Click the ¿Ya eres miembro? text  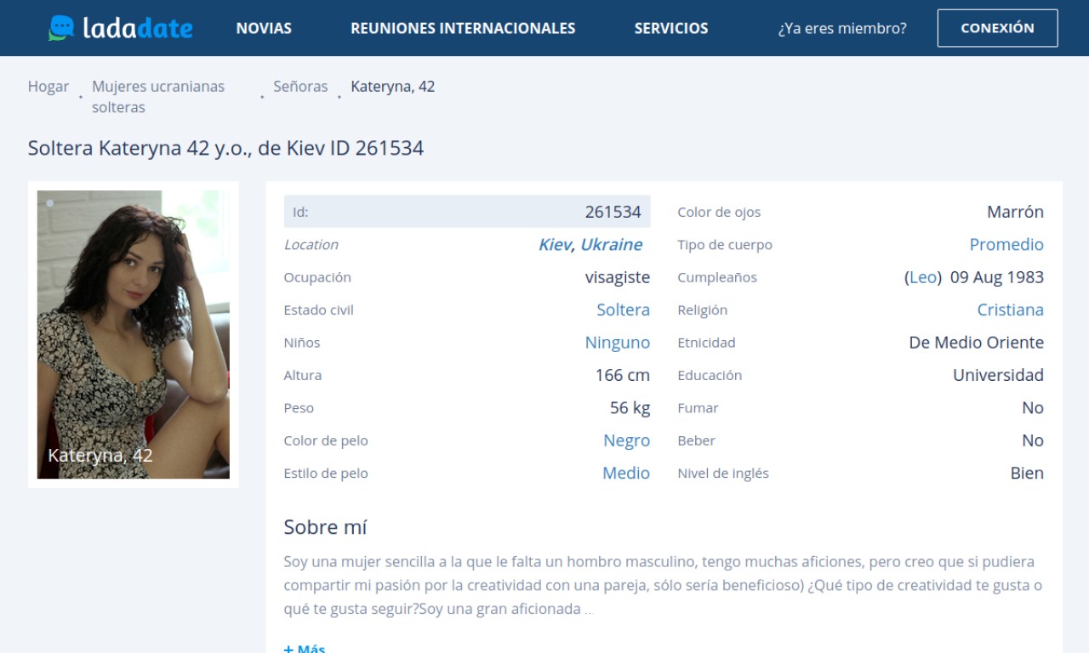coord(841,28)
